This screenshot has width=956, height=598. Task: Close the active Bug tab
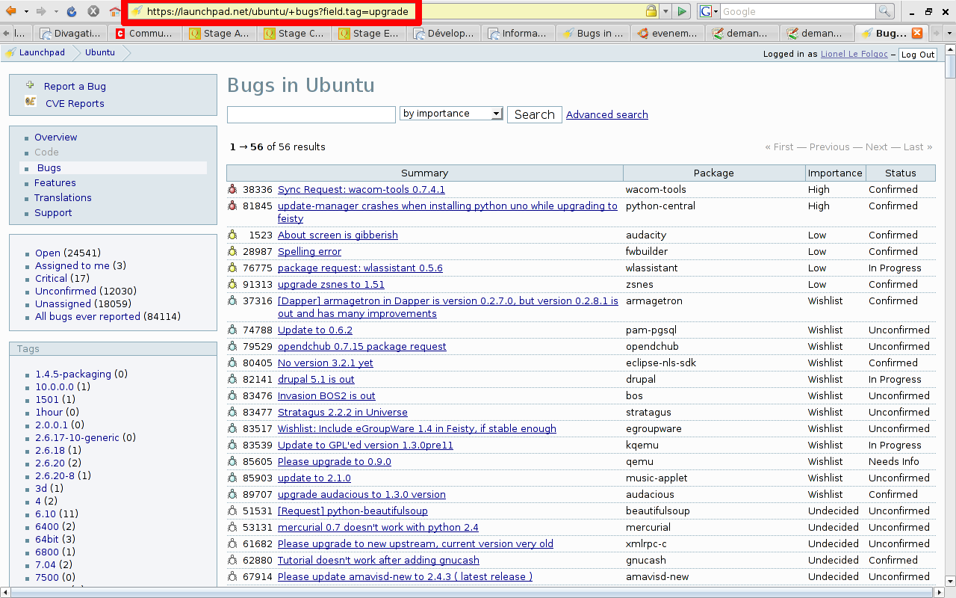click(916, 33)
